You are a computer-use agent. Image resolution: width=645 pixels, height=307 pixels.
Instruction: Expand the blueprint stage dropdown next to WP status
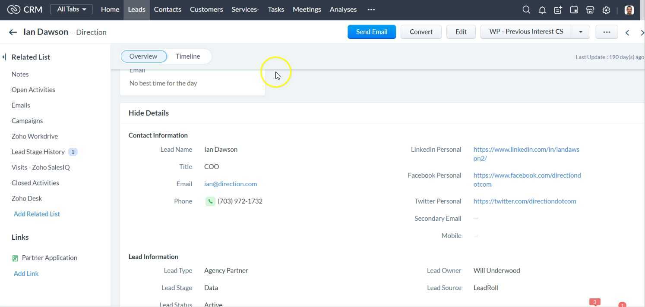580,31
